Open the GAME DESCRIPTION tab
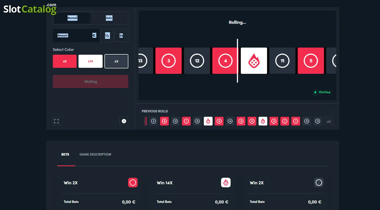 pyautogui.click(x=95, y=154)
